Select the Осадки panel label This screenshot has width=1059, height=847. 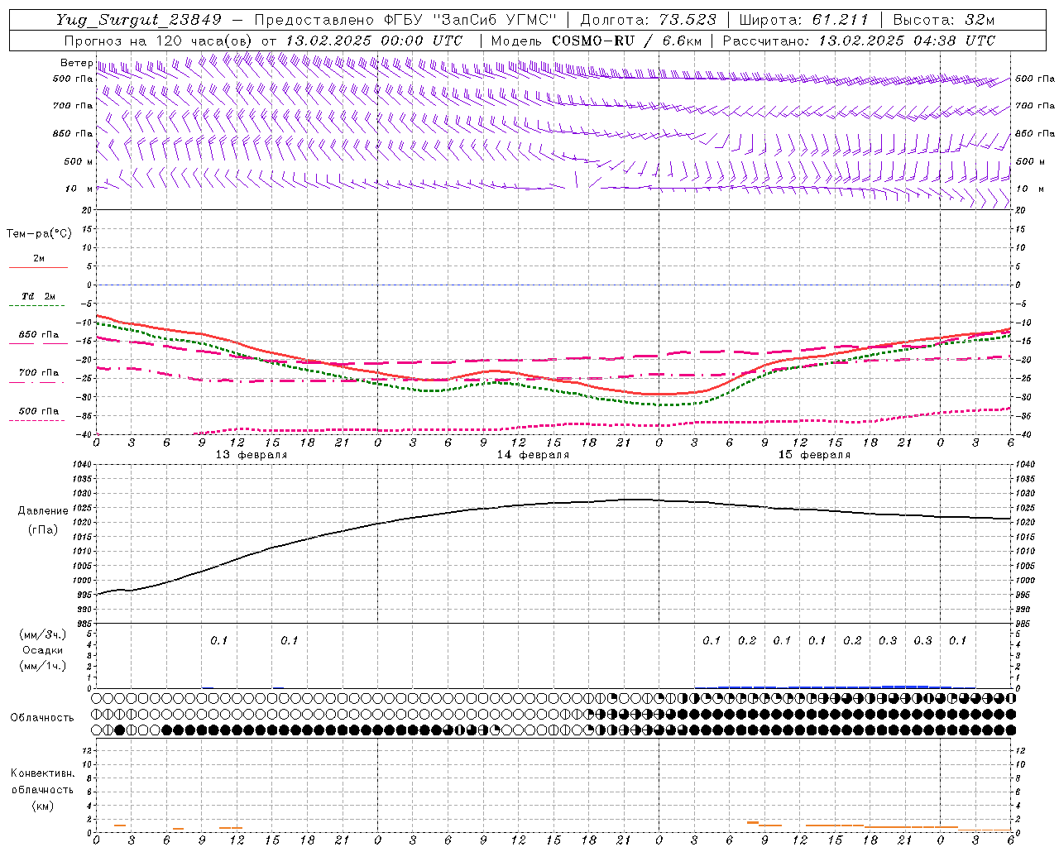click(42, 650)
